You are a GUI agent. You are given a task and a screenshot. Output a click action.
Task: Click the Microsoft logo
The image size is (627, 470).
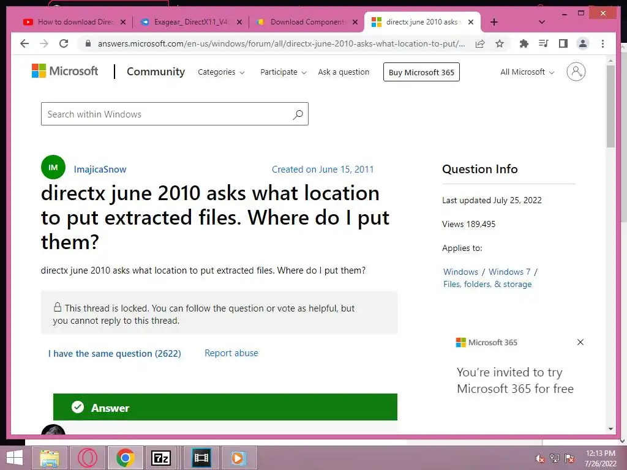coord(65,71)
